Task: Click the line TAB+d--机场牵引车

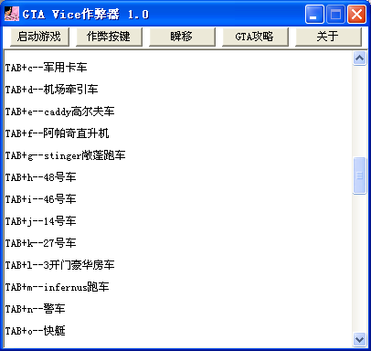Action: [51, 90]
